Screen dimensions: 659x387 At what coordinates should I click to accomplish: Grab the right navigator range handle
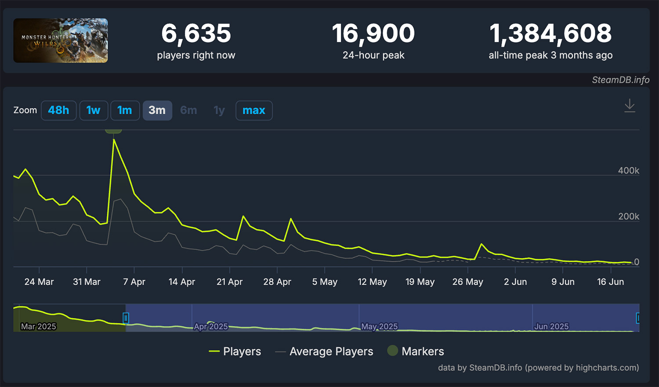point(638,318)
